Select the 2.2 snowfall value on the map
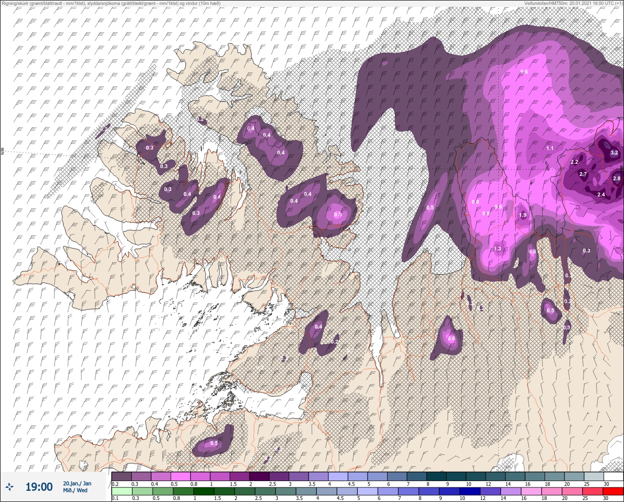The image size is (624, 502). coord(574,162)
